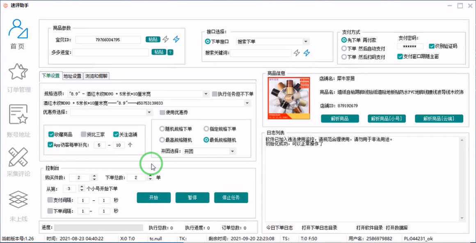
Task: Click gray lightning icon beside 搜索关键词
Action: tap(297, 53)
